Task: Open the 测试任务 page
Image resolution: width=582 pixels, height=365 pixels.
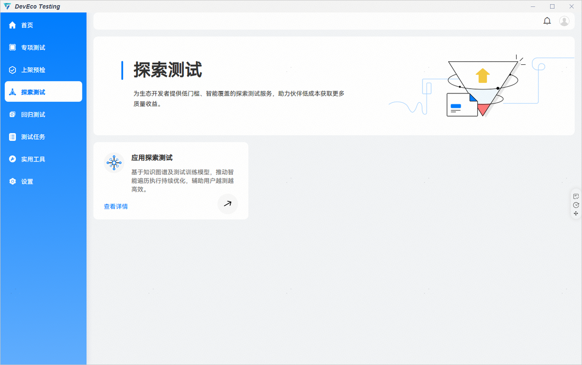Action: pos(33,137)
